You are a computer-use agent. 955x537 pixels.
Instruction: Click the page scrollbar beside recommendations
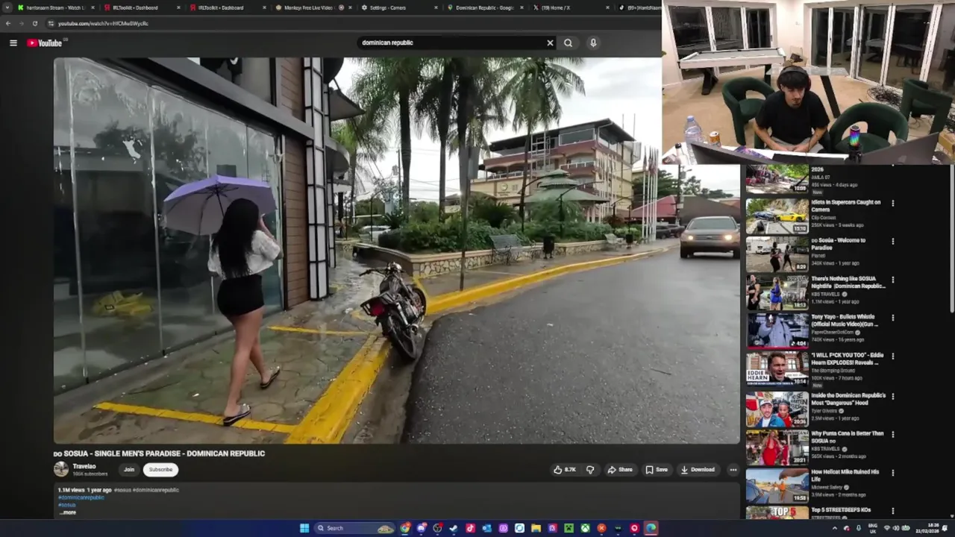pyautogui.click(x=951, y=239)
